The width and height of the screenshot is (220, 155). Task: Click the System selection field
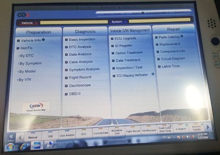(159, 20)
